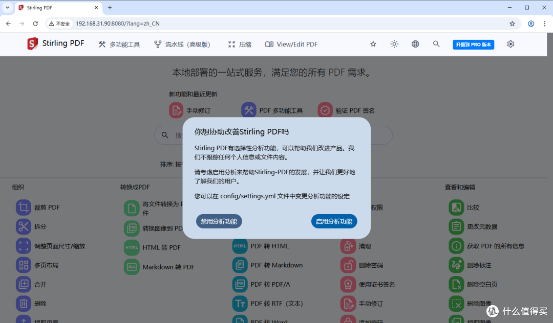The height and width of the screenshot is (323, 553).
Task: Click the Stirling PDF logo icon
Action: pyautogui.click(x=32, y=43)
